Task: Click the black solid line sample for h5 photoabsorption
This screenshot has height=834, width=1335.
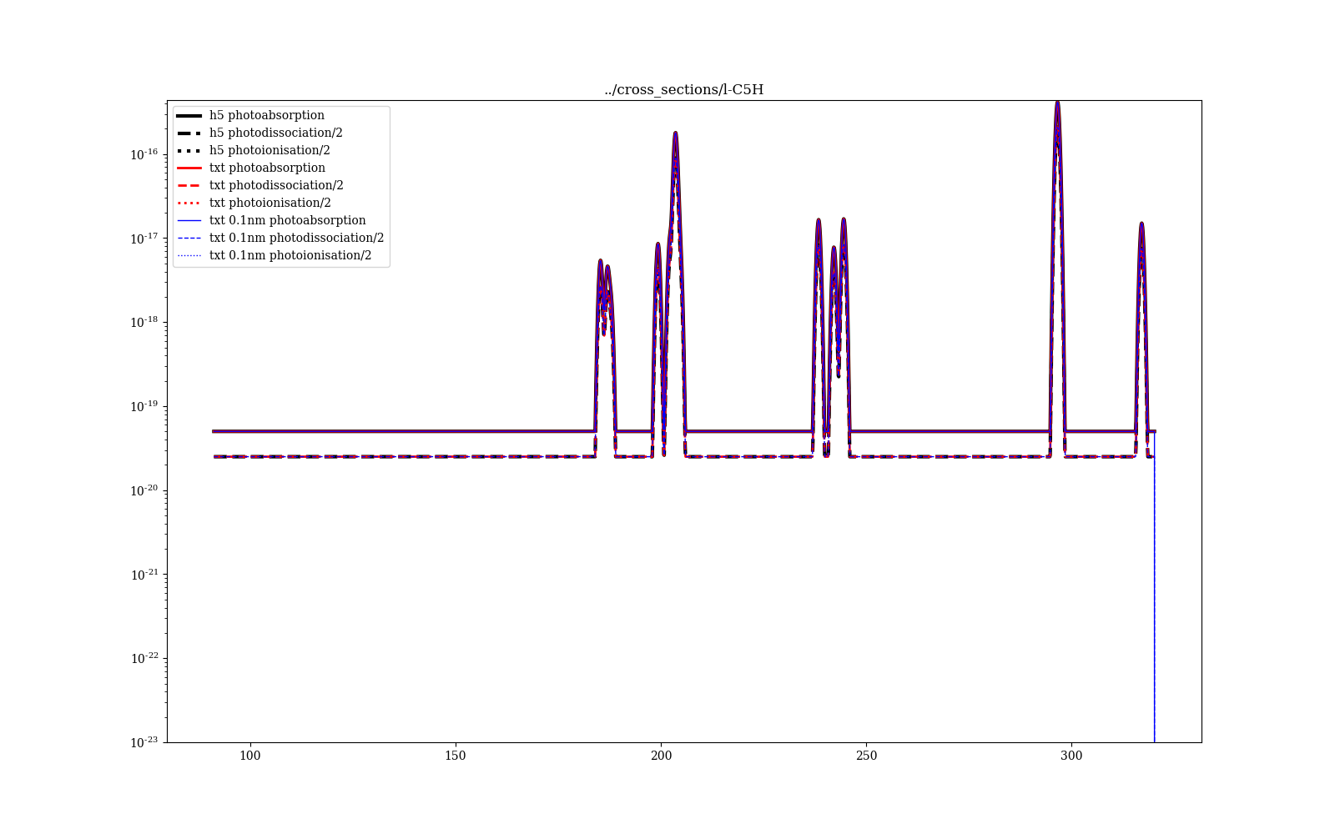Action: tap(189, 115)
